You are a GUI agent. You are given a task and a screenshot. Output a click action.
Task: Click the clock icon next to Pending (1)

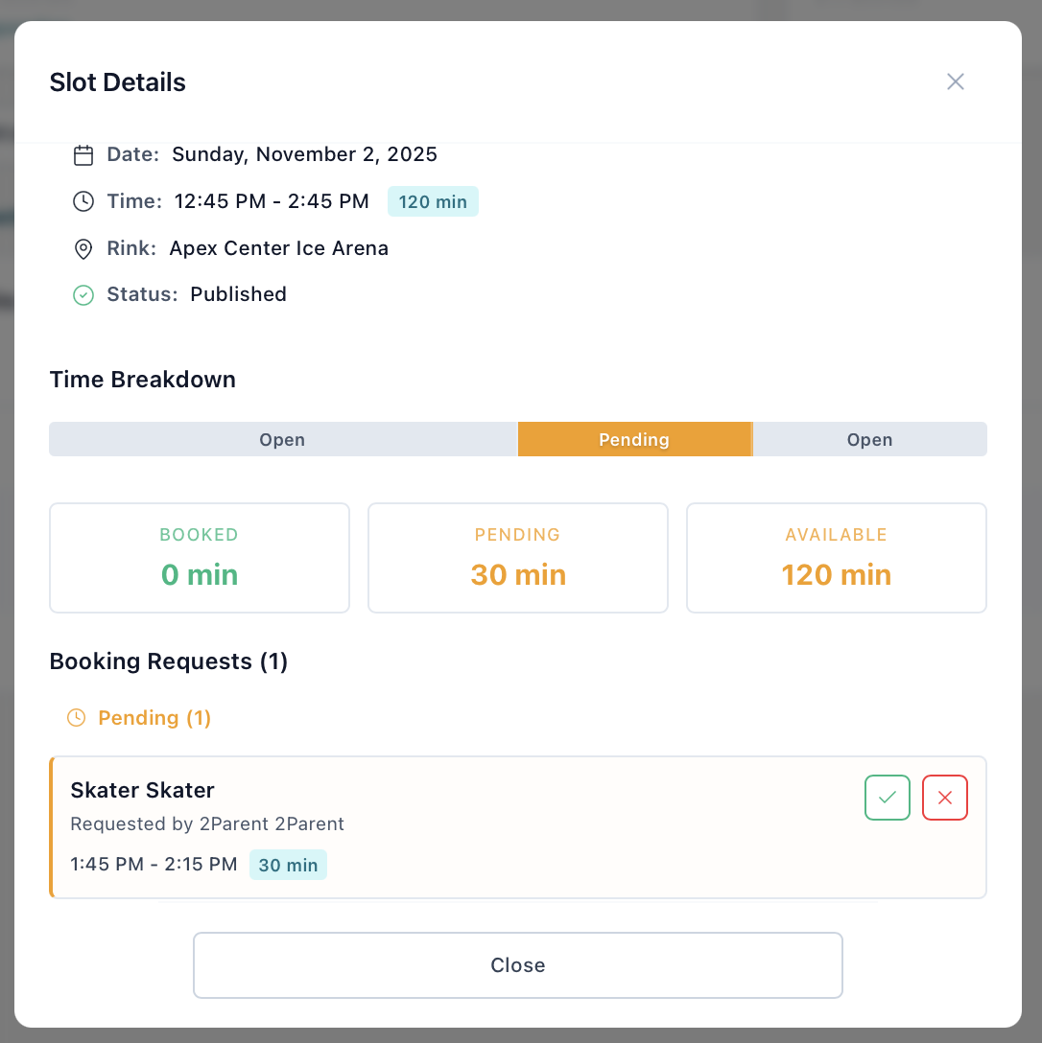[x=76, y=717]
